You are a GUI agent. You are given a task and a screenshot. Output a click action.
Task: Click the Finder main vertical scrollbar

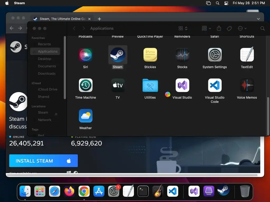pos(268,116)
